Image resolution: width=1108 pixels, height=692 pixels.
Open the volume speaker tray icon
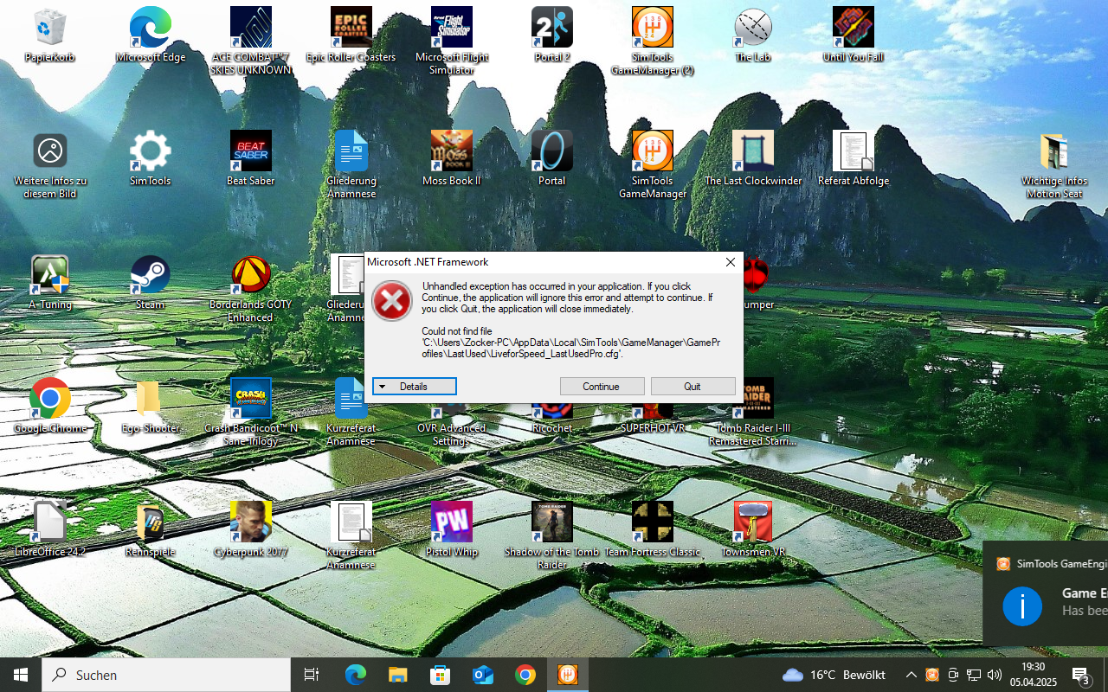[x=994, y=675]
